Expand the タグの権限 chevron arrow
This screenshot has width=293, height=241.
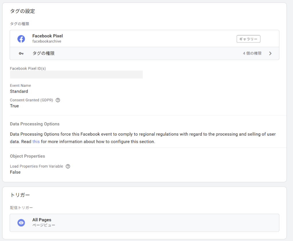(270, 54)
